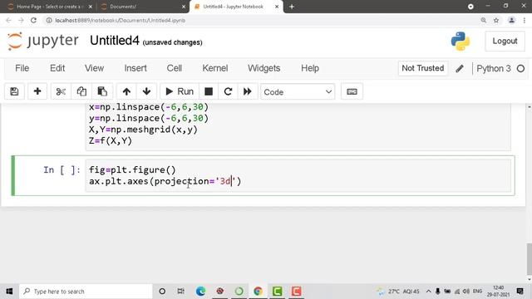532x299 pixels.
Task: Open the green Camtasia taskbar icon
Action: click(277, 292)
